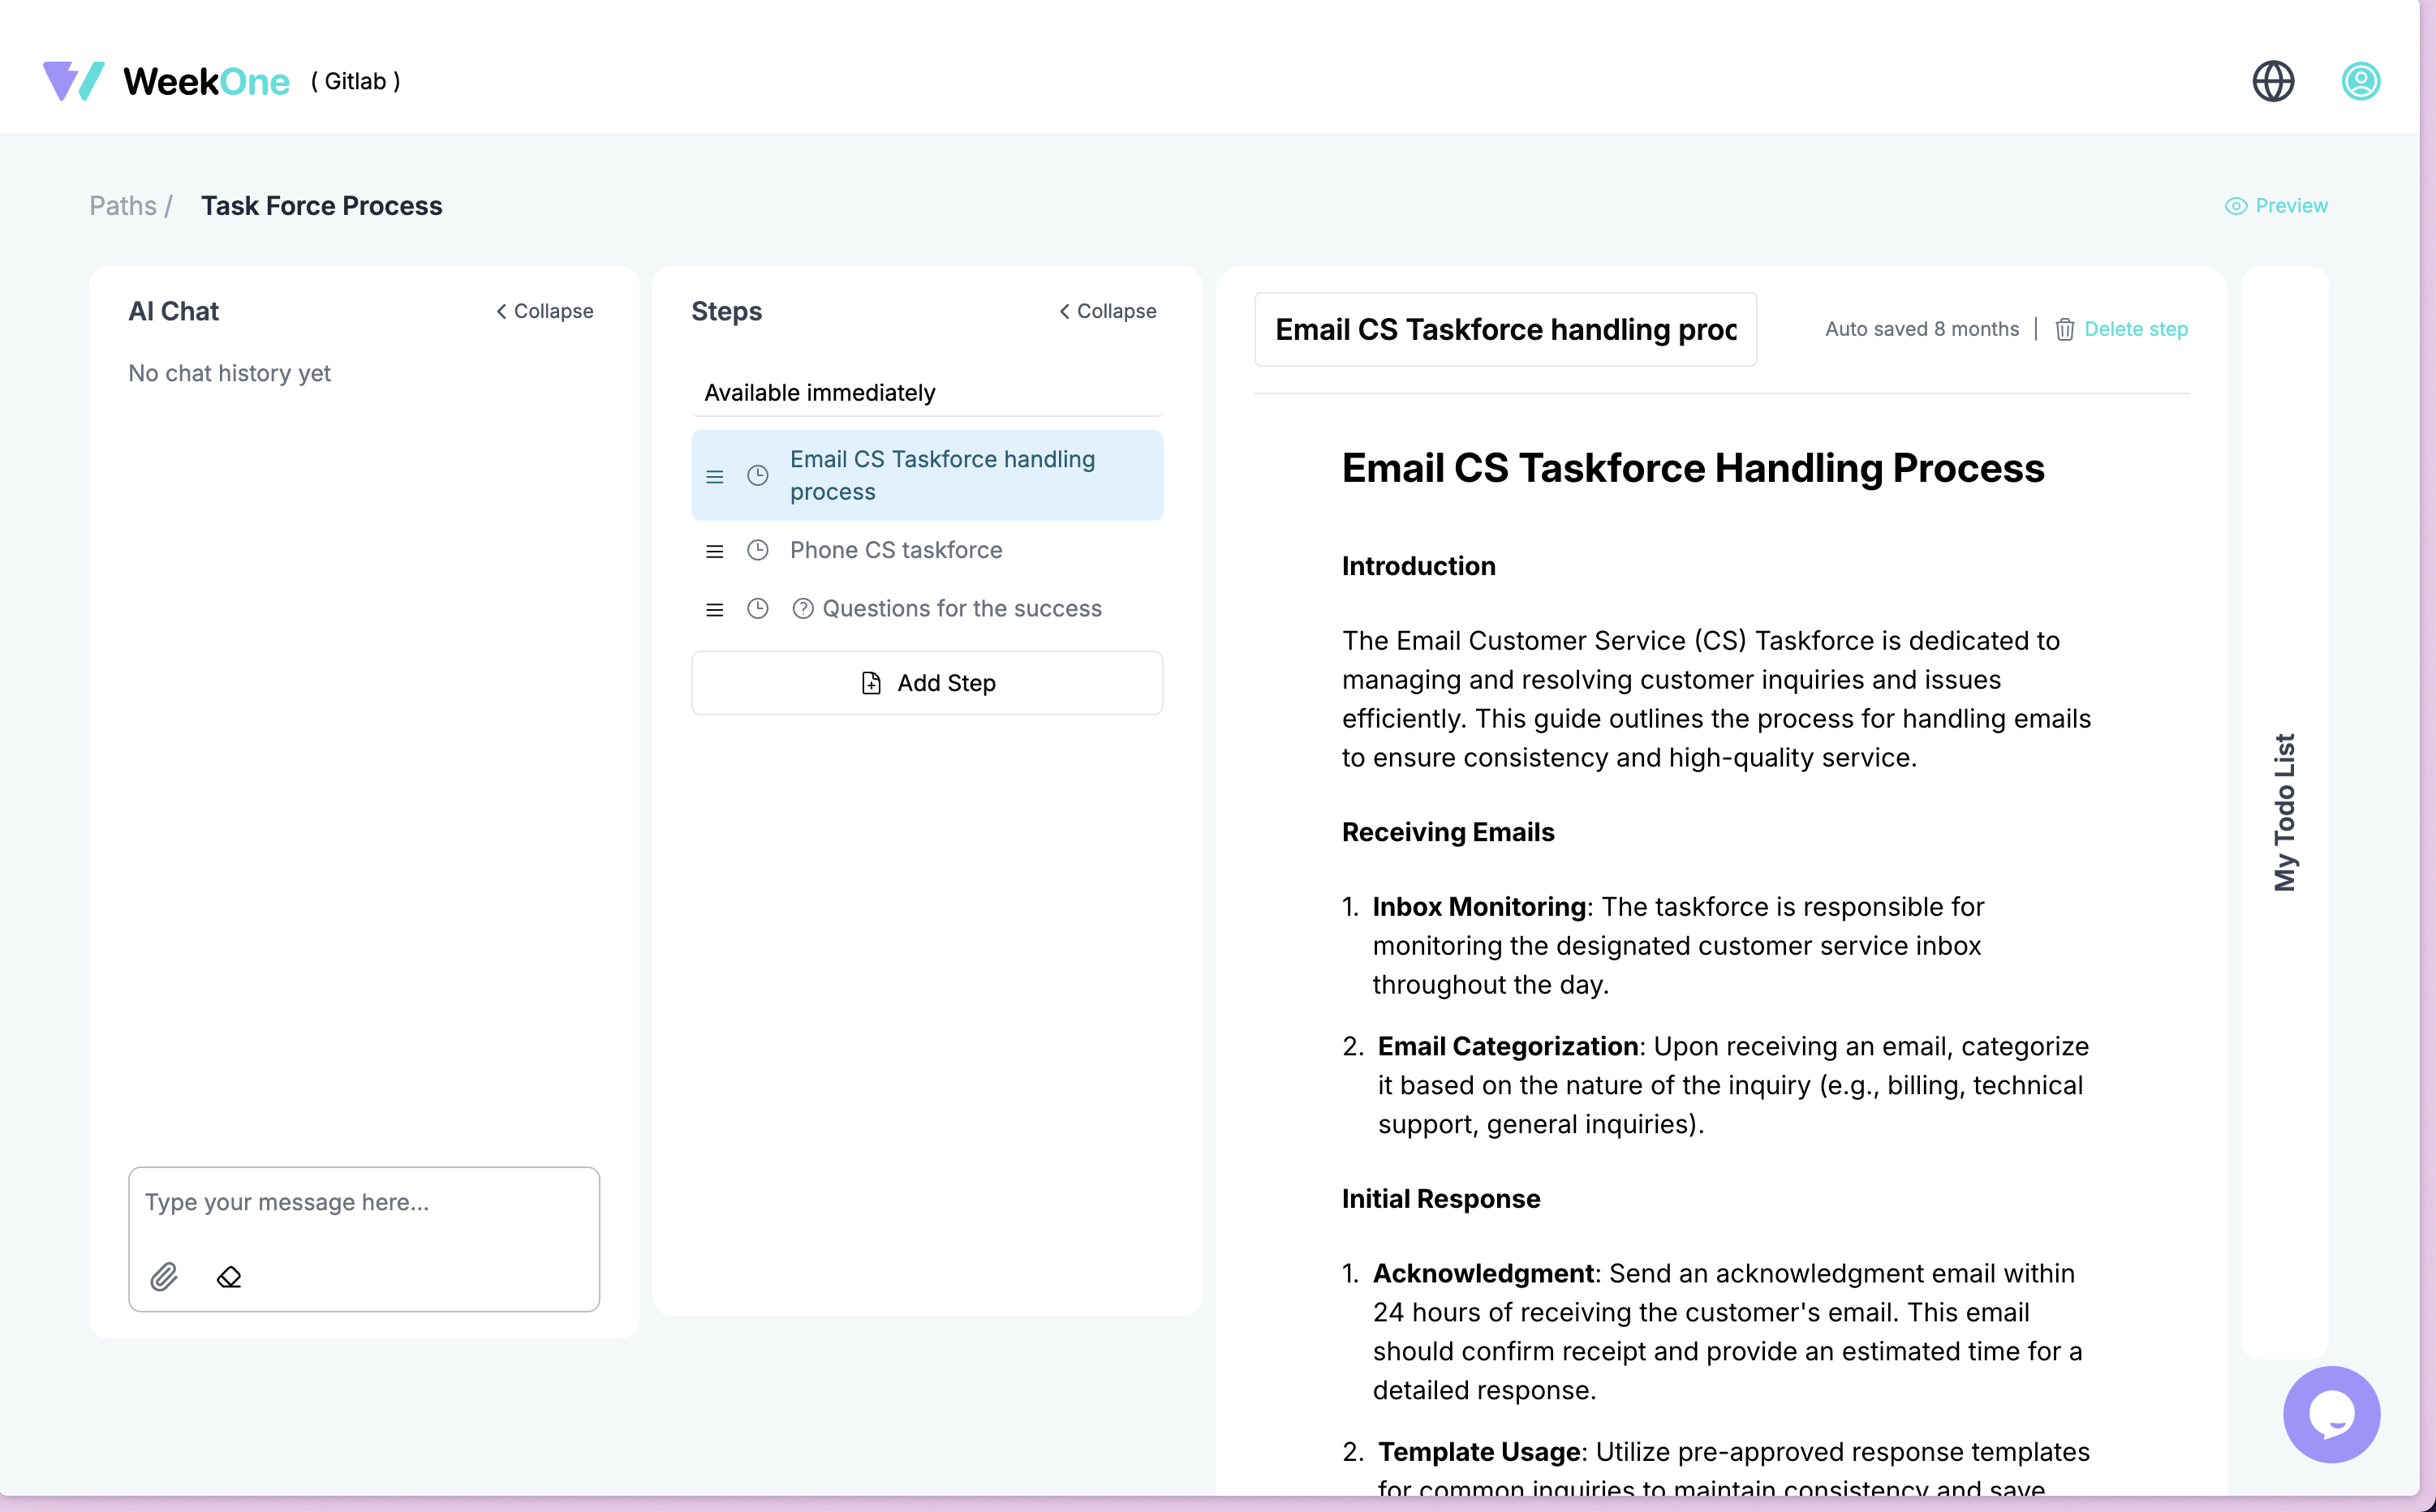The image size is (2436, 1512).
Task: Go to Paths breadcrumb link
Action: pos(123,206)
